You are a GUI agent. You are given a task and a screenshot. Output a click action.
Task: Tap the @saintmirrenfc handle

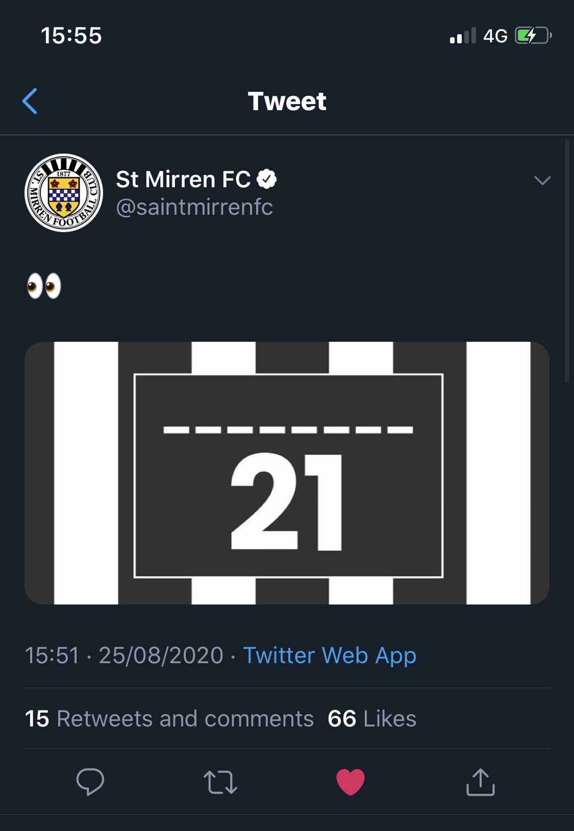[194, 207]
